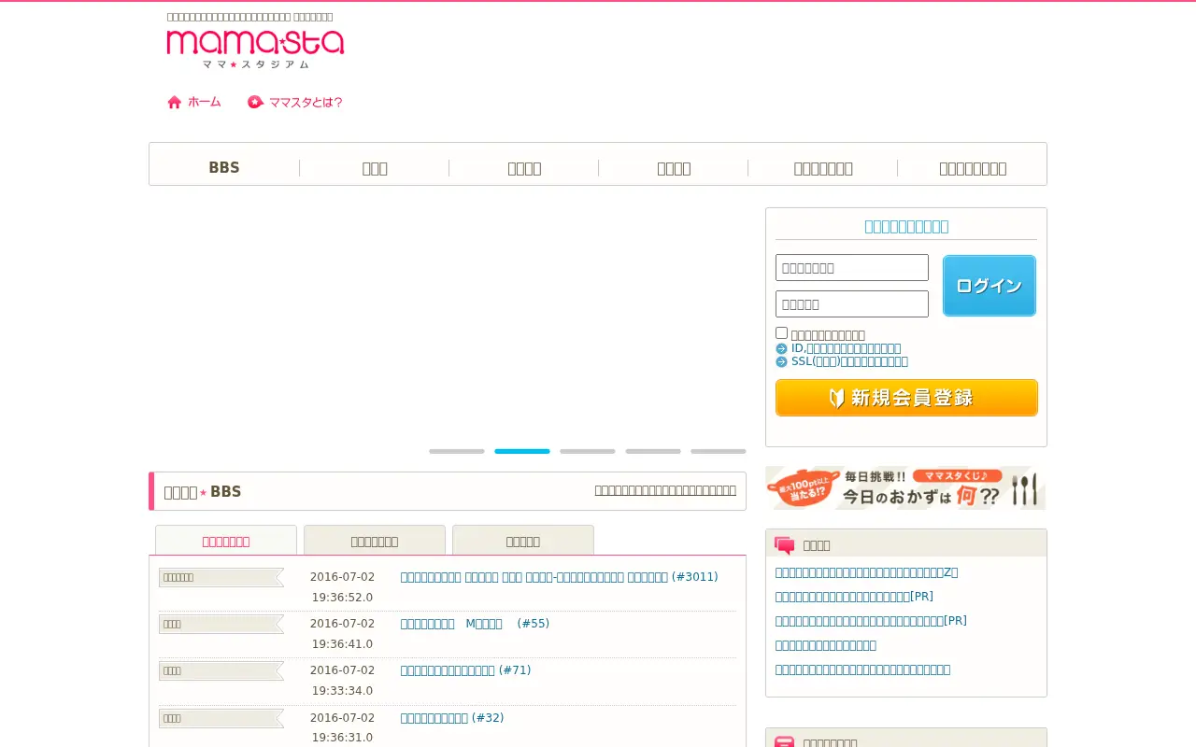Click the timestamp 19:36:41.0
1196x747 pixels.
(342, 644)
